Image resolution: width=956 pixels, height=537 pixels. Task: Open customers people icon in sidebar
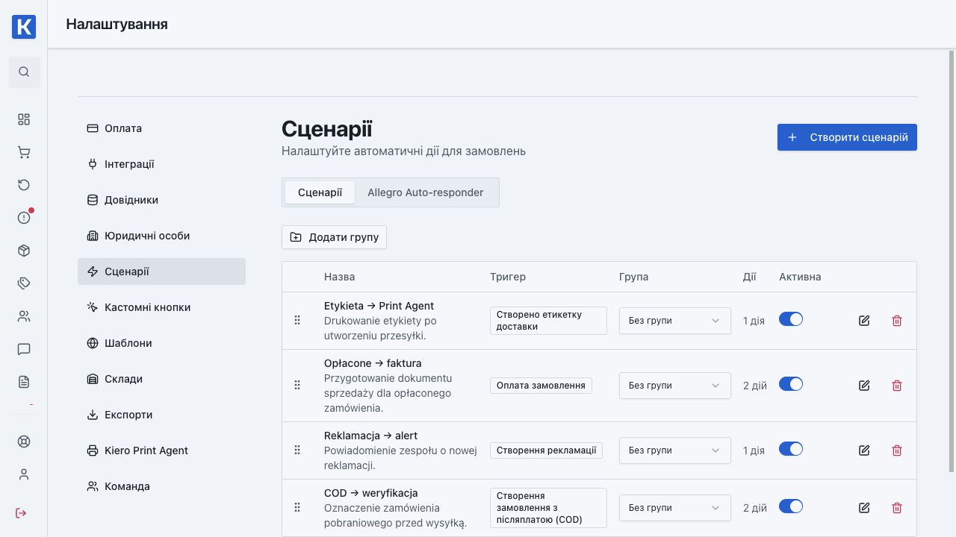click(24, 316)
